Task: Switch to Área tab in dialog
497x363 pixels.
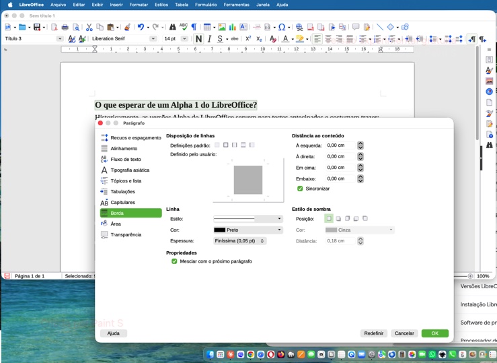Action: tap(131, 224)
